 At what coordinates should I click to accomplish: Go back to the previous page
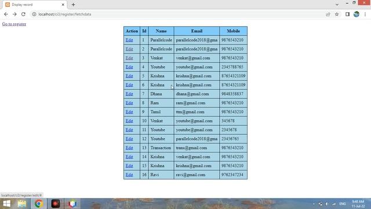coord(6,14)
